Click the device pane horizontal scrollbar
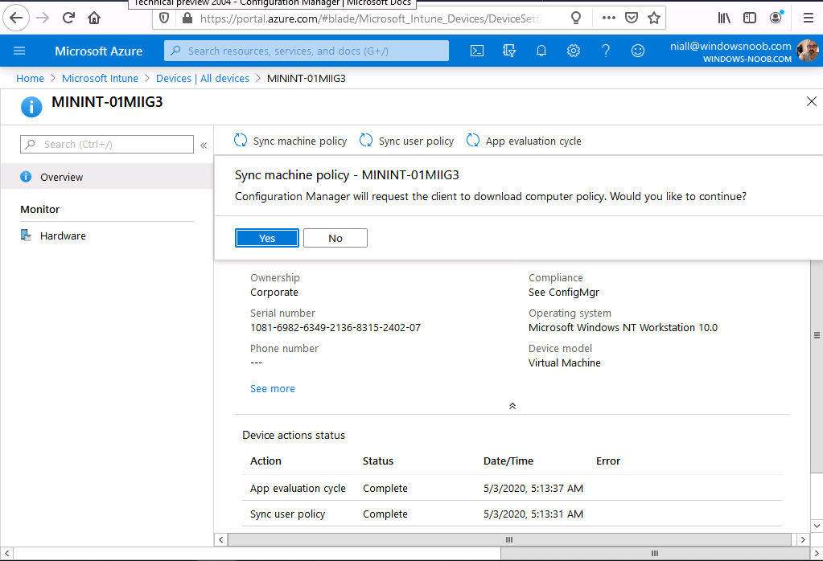 click(509, 539)
